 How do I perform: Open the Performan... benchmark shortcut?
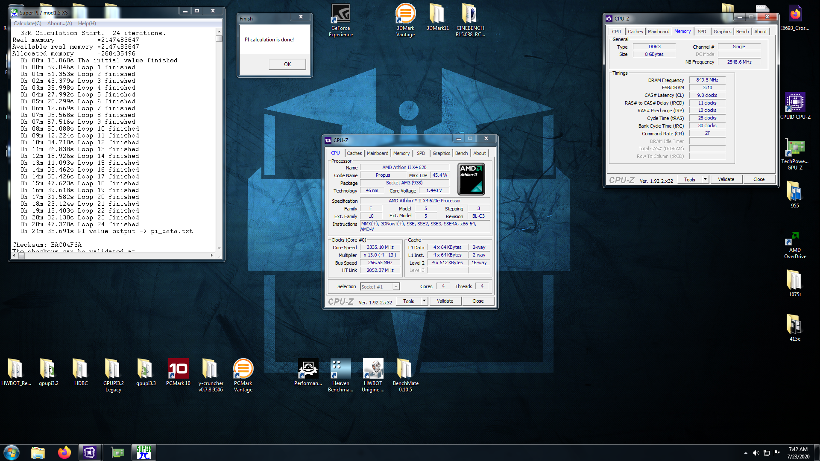(308, 372)
